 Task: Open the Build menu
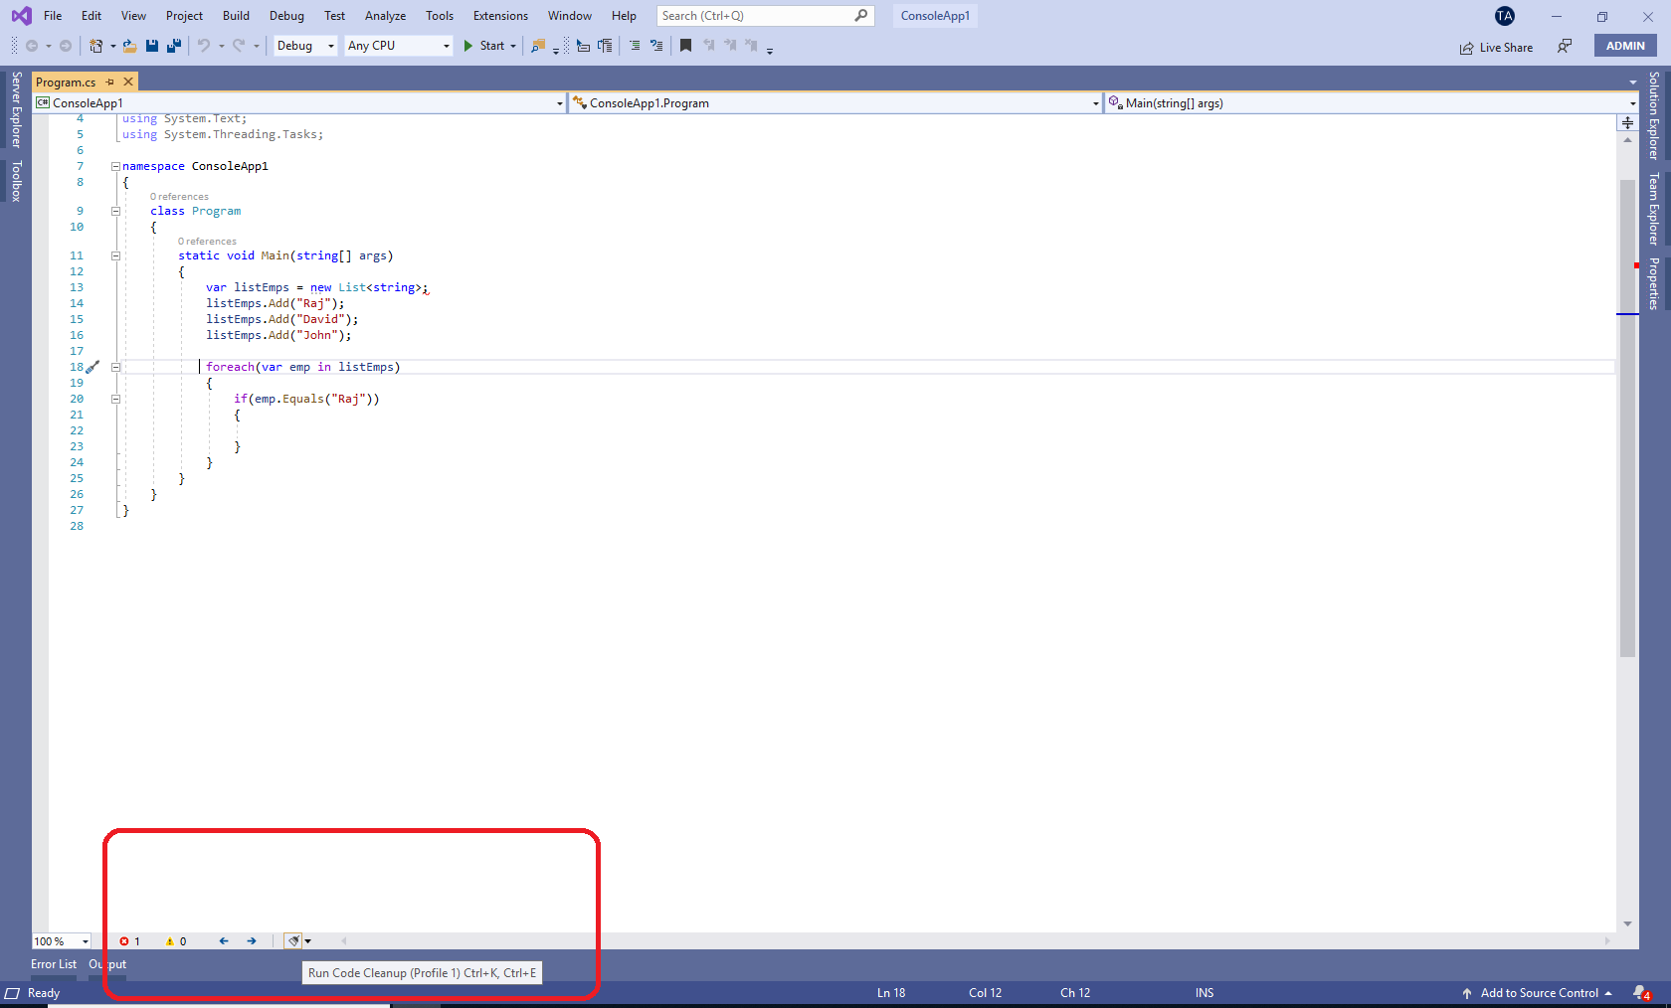tap(236, 16)
